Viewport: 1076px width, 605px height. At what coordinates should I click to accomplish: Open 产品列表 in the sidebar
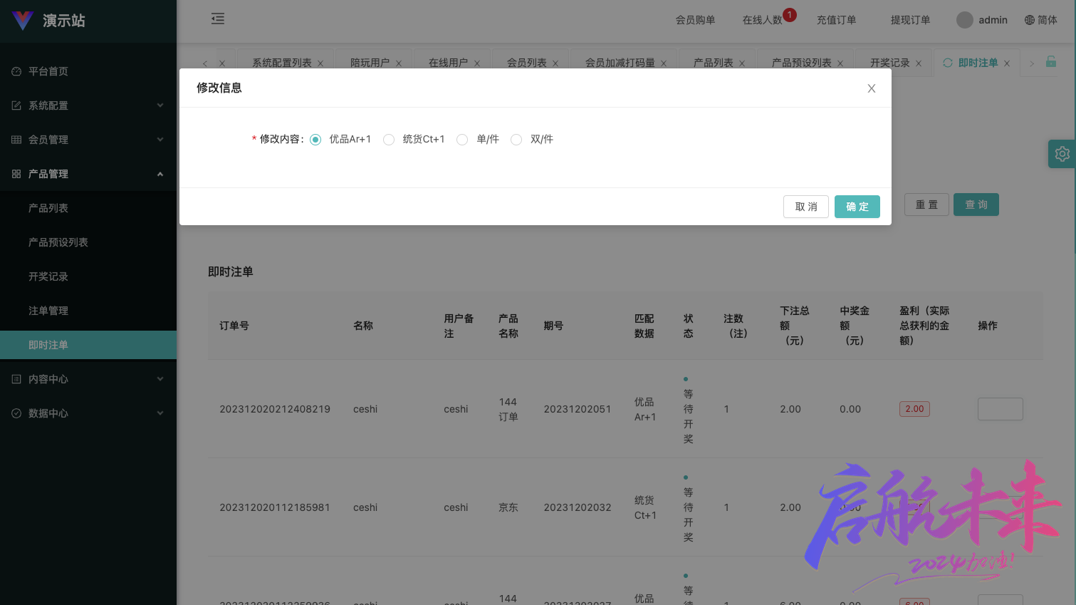point(88,208)
